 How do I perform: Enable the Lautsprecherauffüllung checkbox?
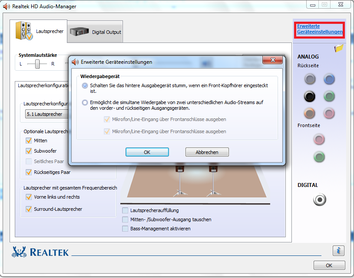[125, 210]
